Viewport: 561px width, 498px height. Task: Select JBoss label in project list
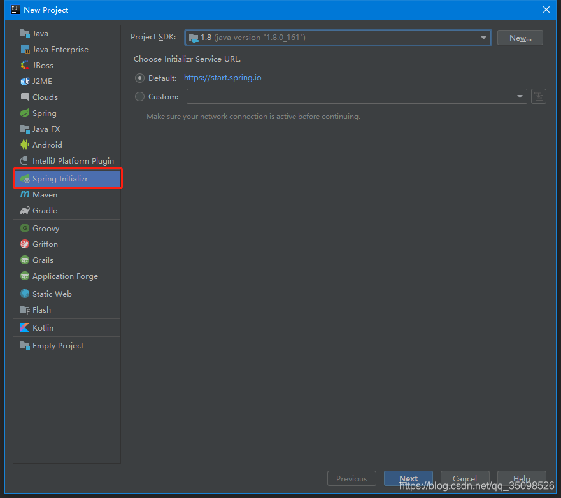point(43,66)
